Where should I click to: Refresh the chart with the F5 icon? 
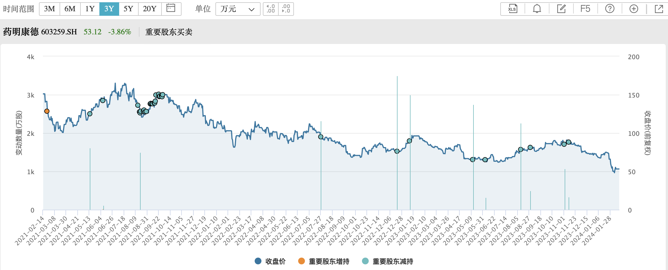[586, 9]
